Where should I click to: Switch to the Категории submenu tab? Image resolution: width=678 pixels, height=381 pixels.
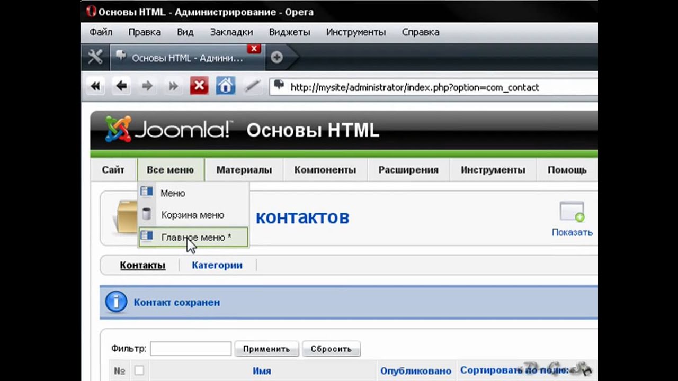point(217,265)
